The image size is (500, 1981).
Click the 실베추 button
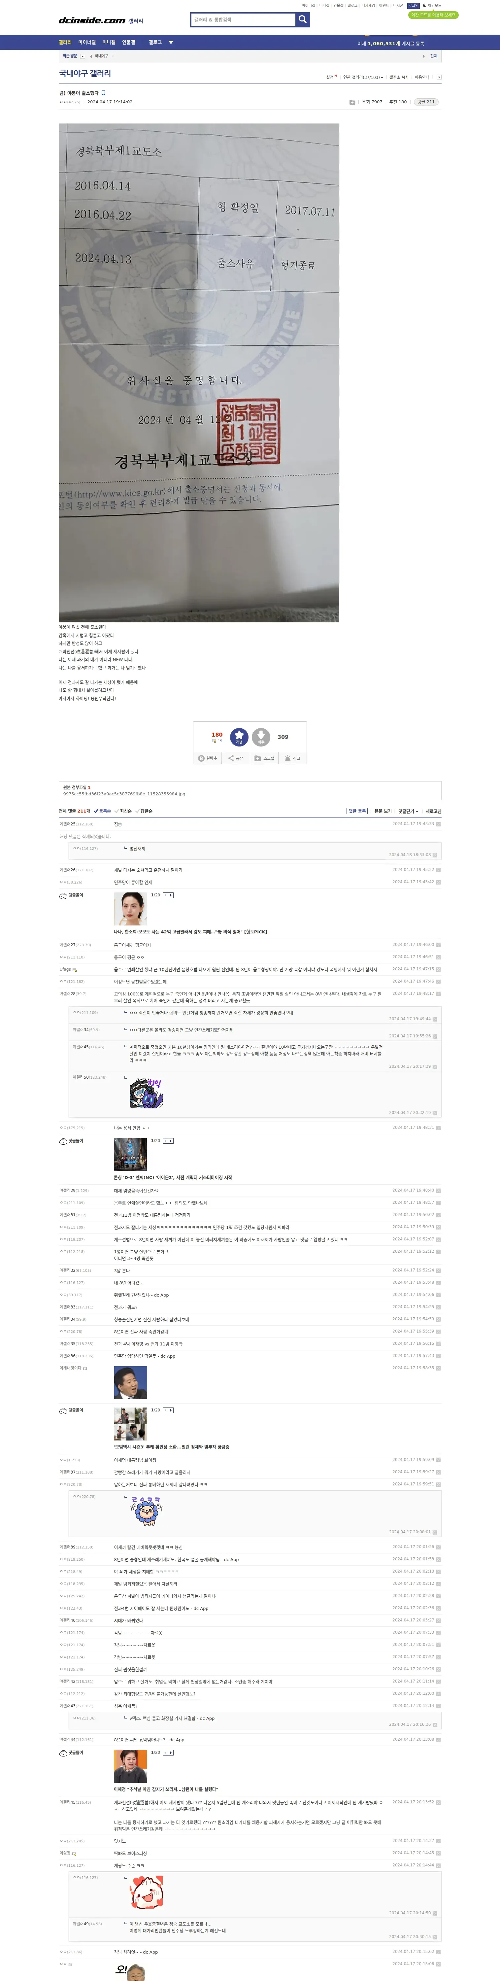coord(208,758)
